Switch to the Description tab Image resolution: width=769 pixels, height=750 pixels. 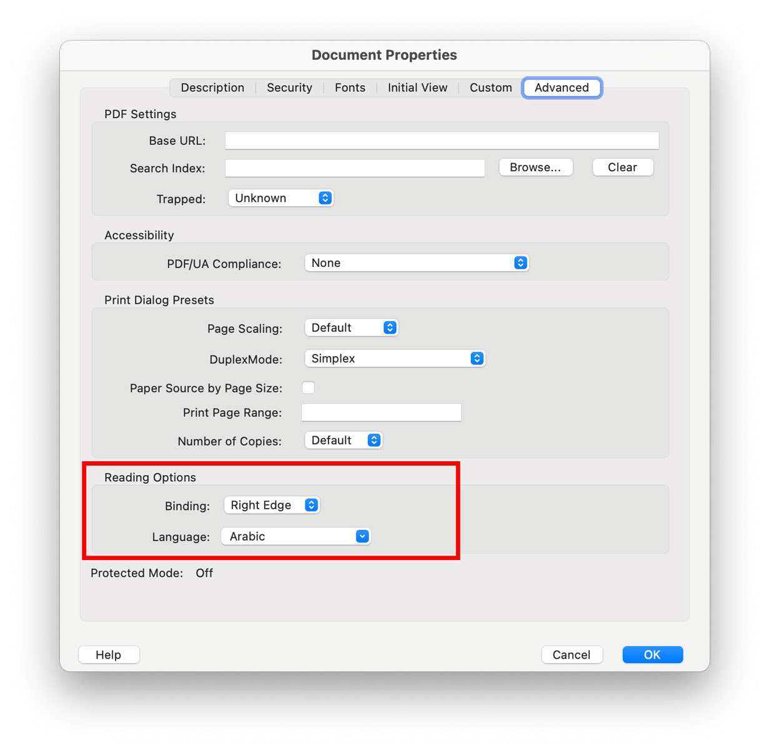tap(212, 87)
